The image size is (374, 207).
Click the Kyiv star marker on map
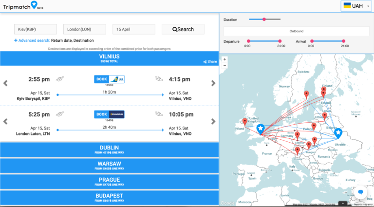tap(338, 133)
